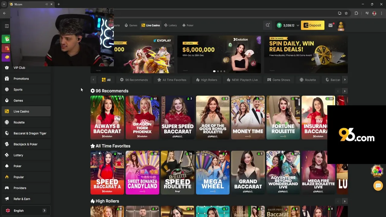Viewport: 386px width, 217px height.
Task: Expand the English language selector
Action: tap(26, 211)
